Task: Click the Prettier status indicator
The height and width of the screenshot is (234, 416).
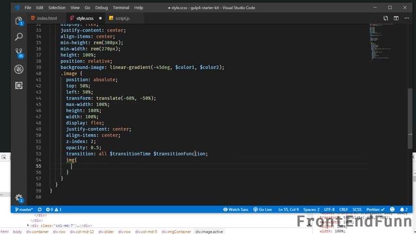Action: (376, 209)
